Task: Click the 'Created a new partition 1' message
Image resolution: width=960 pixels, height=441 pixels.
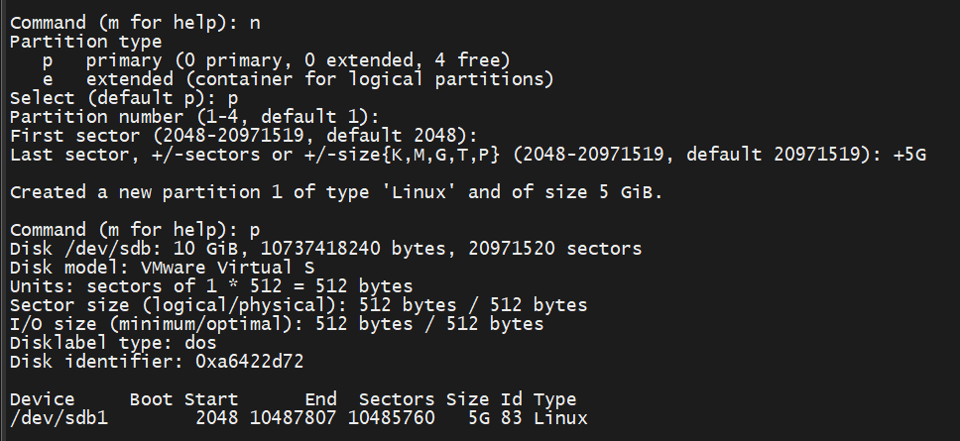Action: (336, 192)
